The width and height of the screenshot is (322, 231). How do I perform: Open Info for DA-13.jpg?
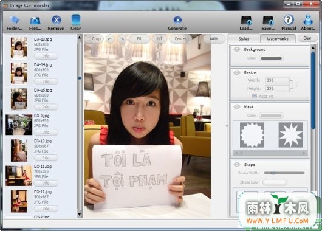[x=46, y=56]
